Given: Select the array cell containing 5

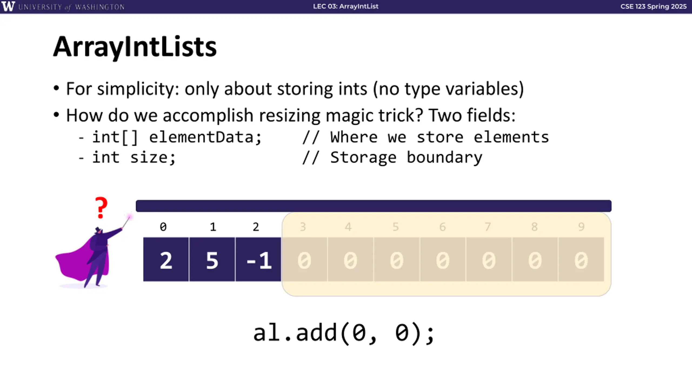Looking at the screenshot, I should click(x=212, y=260).
